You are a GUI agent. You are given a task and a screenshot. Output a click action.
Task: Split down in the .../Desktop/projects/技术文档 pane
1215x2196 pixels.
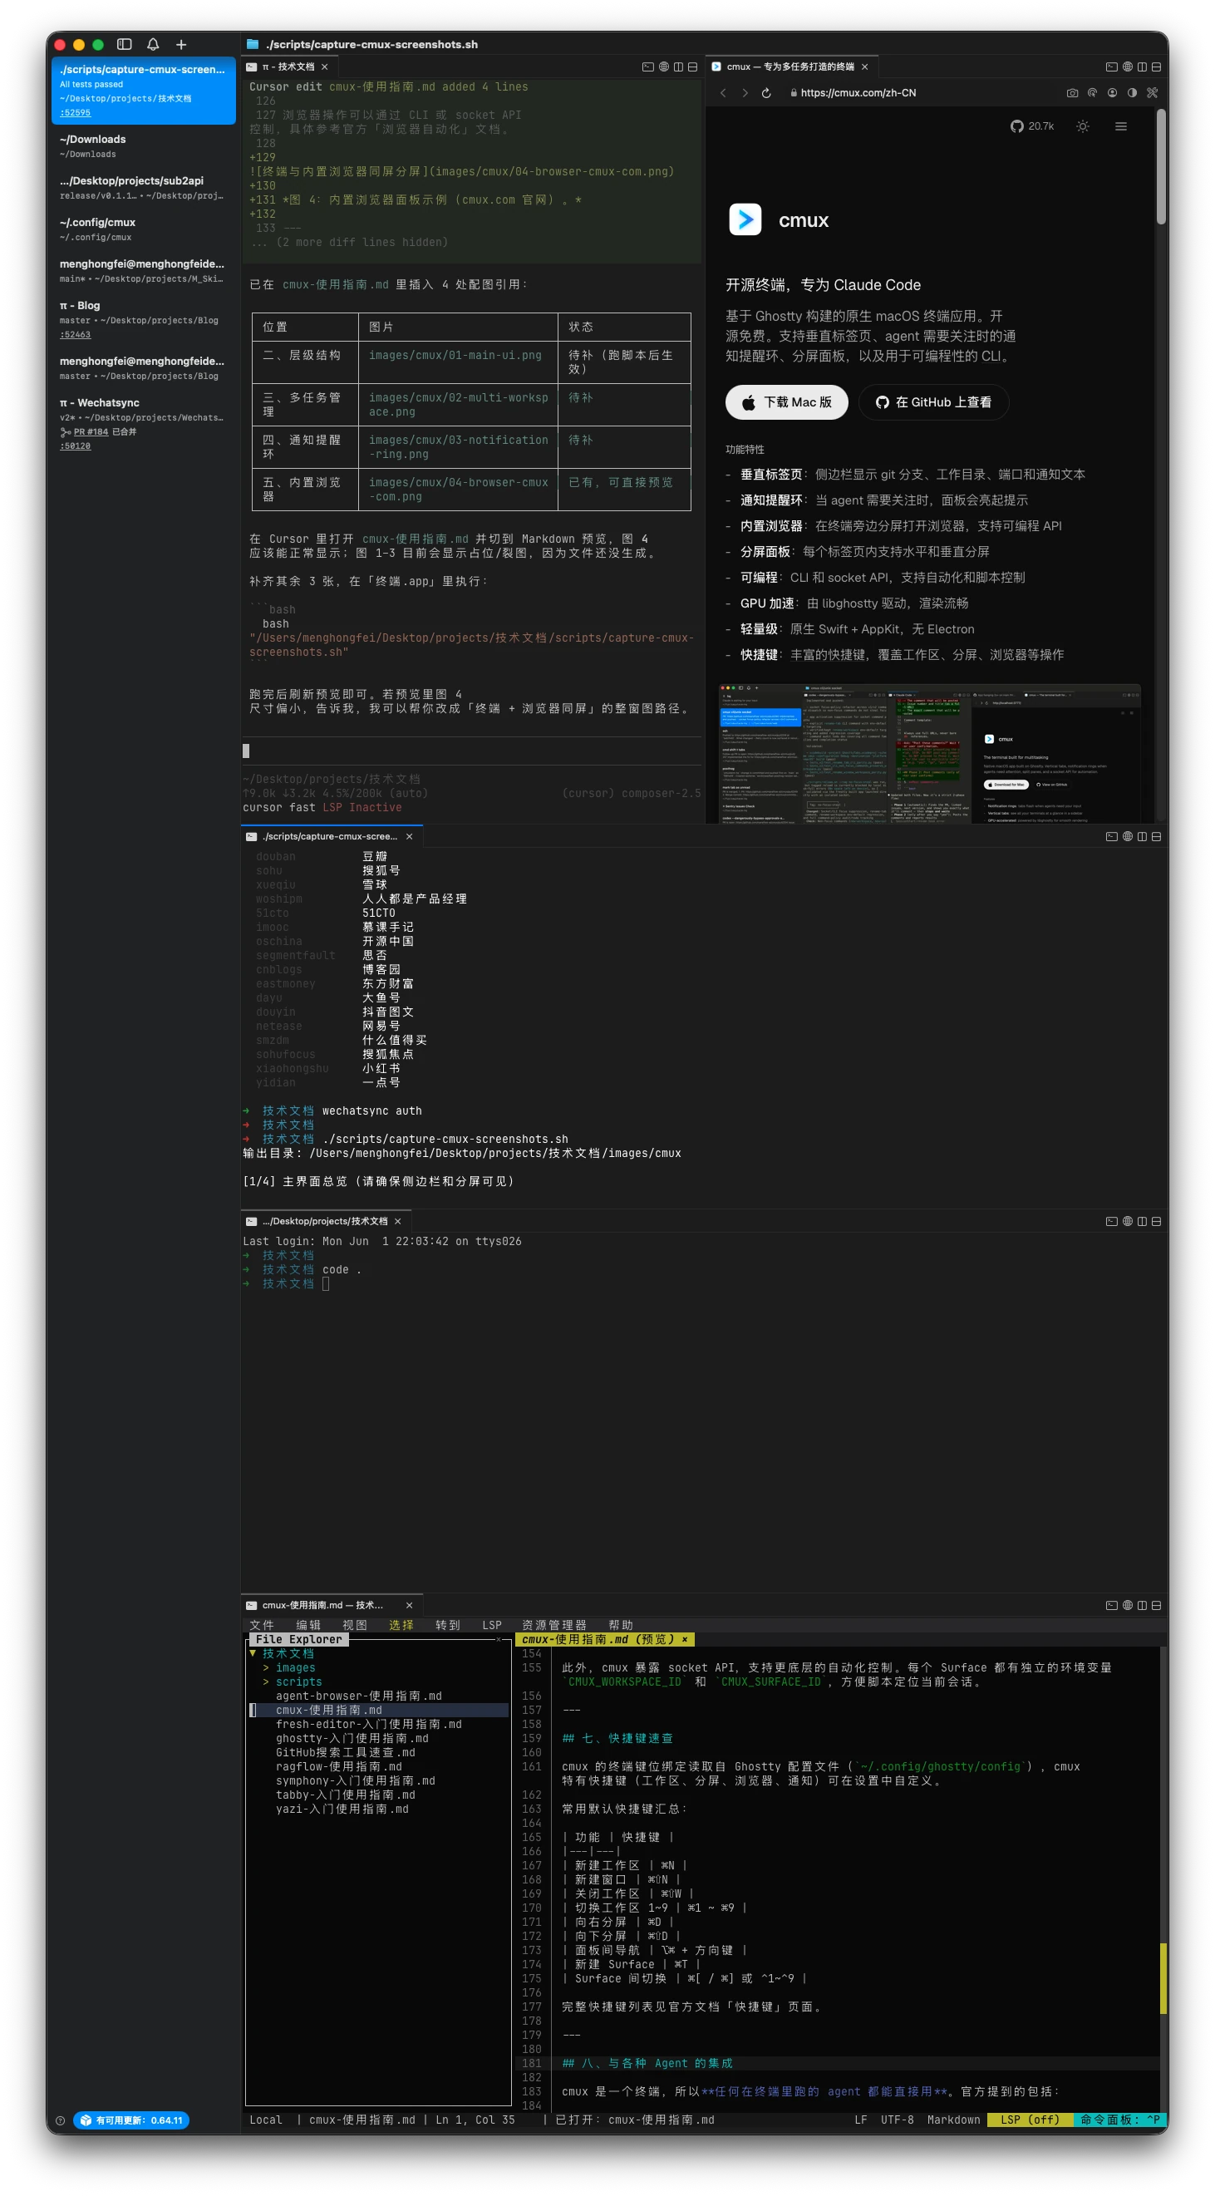pos(1156,1221)
